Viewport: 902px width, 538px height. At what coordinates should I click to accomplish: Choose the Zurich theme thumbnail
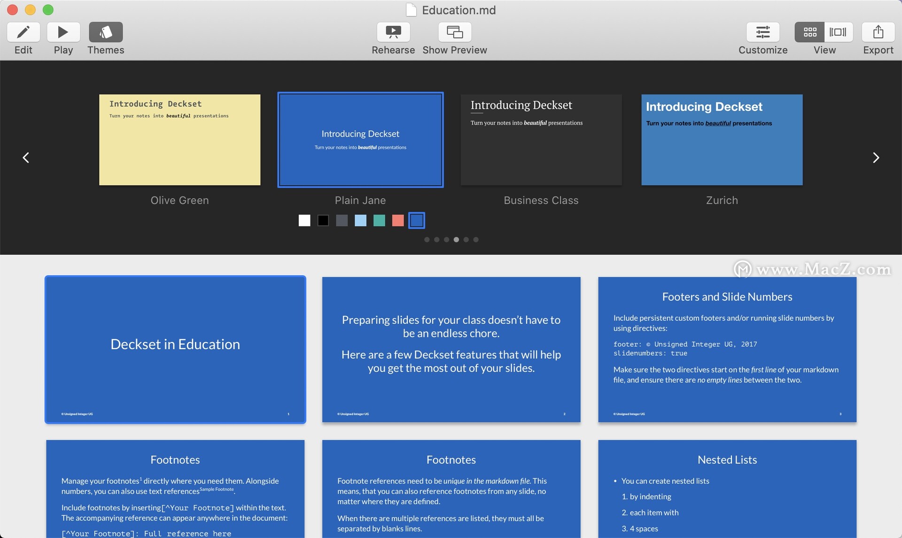(722, 140)
